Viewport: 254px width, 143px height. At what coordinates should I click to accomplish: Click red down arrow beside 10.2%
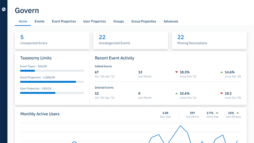point(177,72)
